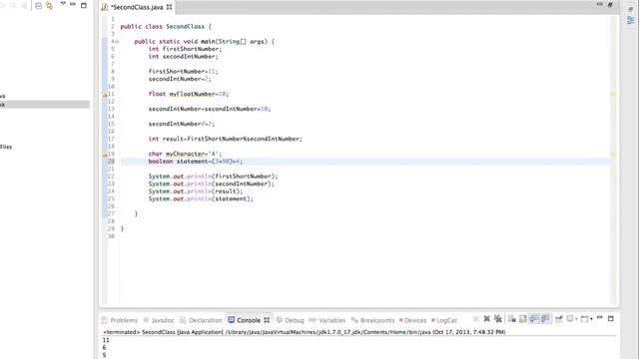639x359 pixels.
Task: Open the Outline view icon on right trim
Action: click(x=630, y=20)
